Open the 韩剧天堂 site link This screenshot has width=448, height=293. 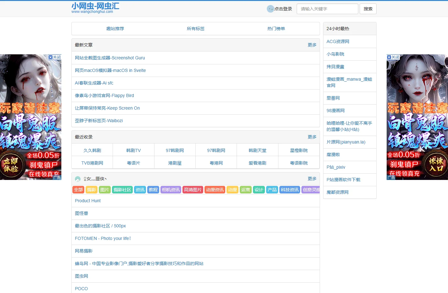257,150
